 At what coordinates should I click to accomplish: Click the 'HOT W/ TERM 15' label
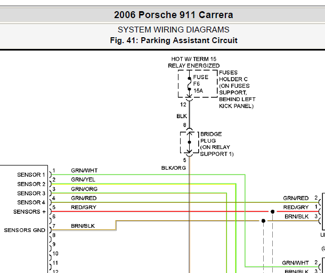[194, 59]
